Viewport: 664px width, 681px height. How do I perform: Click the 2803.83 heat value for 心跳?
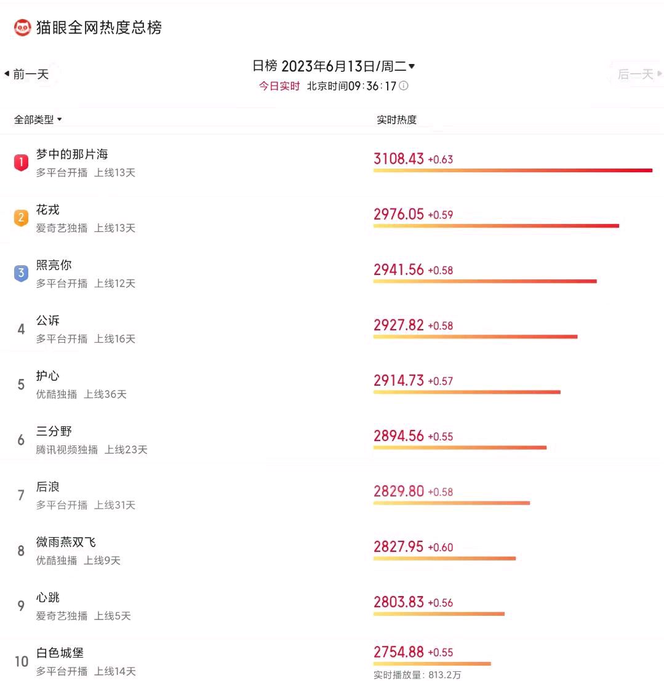click(x=399, y=602)
